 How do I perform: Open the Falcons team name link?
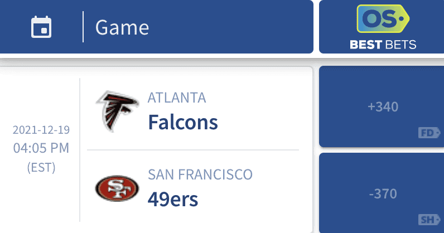(x=183, y=122)
